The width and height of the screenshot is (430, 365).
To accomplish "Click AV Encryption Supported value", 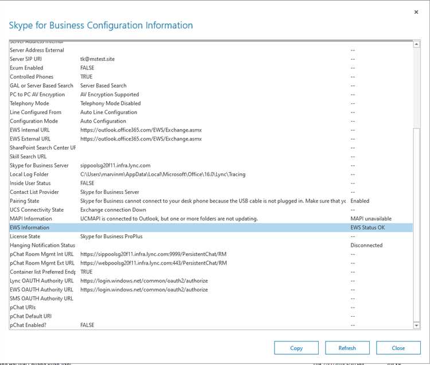I will [110, 94].
